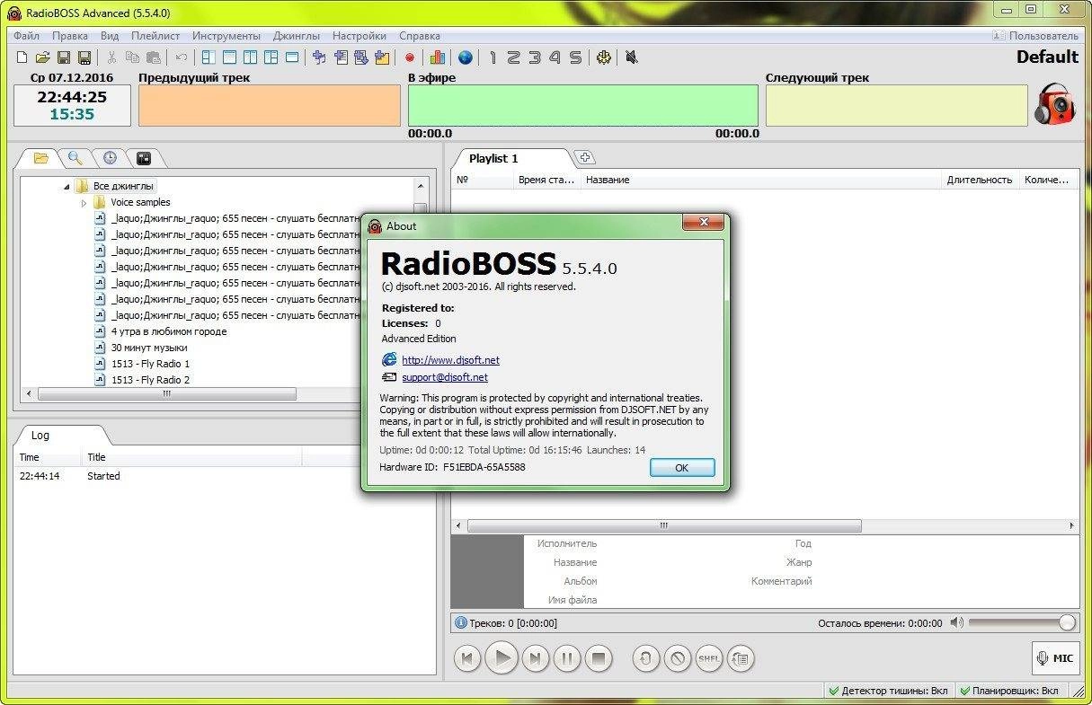Screen dimensions: 1092x705
Task: Click the muted speaker icon in toolbar
Action: click(631, 57)
